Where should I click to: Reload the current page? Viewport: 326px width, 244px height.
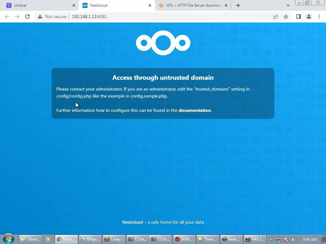tap(27, 17)
